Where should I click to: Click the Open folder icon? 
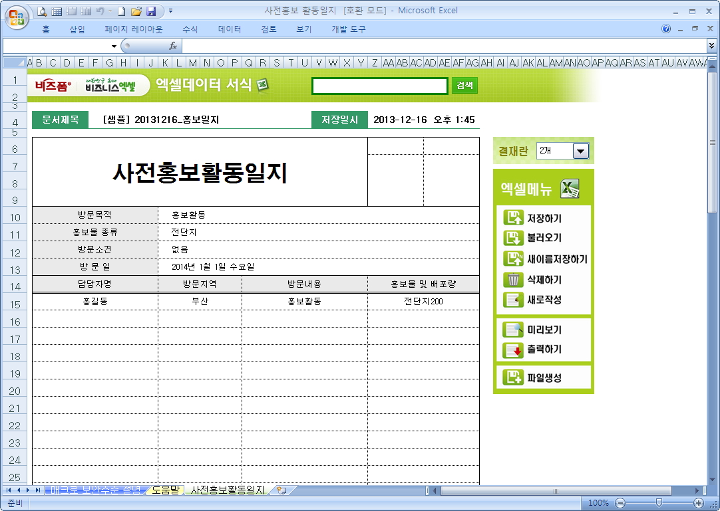click(136, 11)
